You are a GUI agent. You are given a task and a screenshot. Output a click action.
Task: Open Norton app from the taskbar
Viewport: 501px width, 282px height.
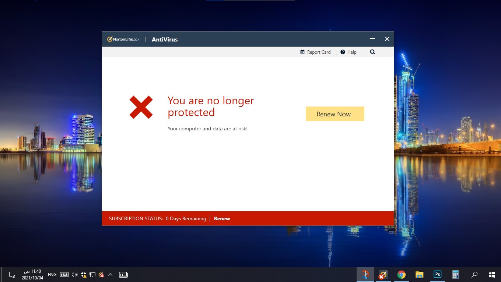(383, 275)
